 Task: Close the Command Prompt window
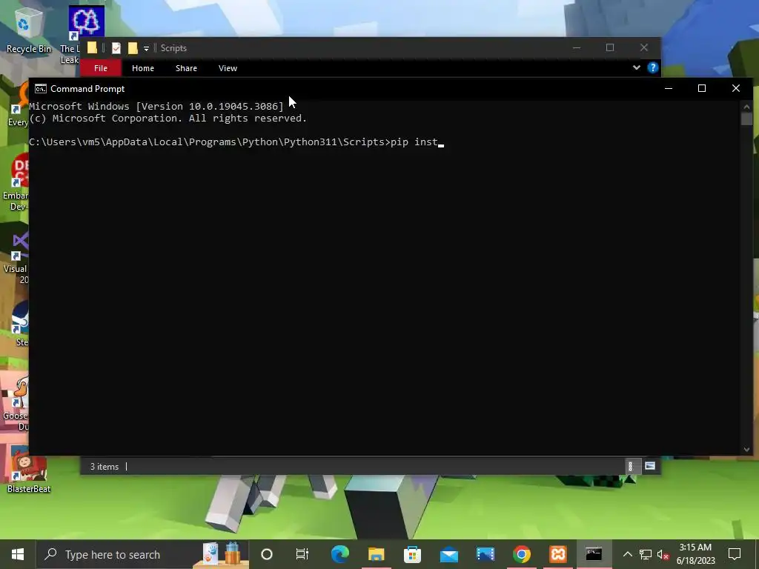(736, 89)
